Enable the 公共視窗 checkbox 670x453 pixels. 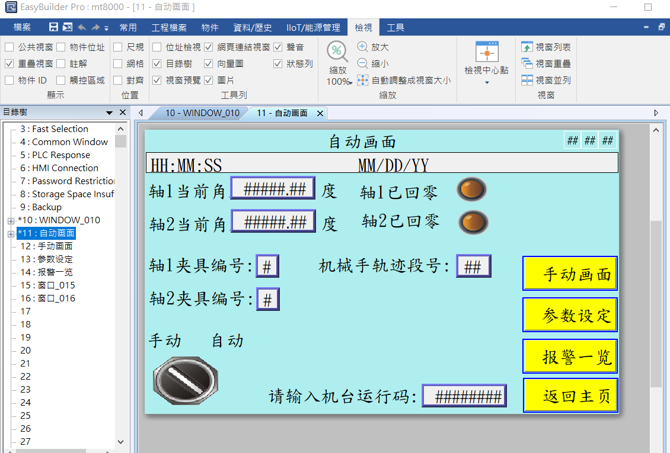click(x=9, y=47)
